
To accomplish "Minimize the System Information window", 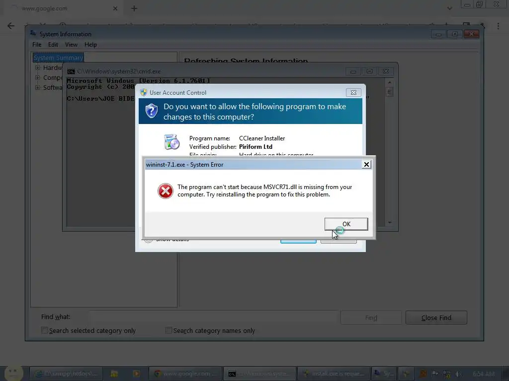I will 438,34.
